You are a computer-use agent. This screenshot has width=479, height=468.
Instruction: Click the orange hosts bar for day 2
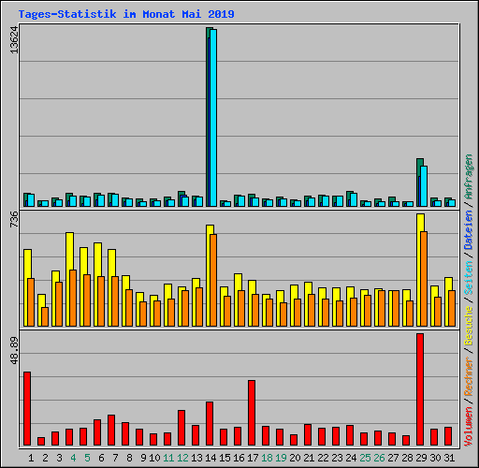click(x=45, y=316)
